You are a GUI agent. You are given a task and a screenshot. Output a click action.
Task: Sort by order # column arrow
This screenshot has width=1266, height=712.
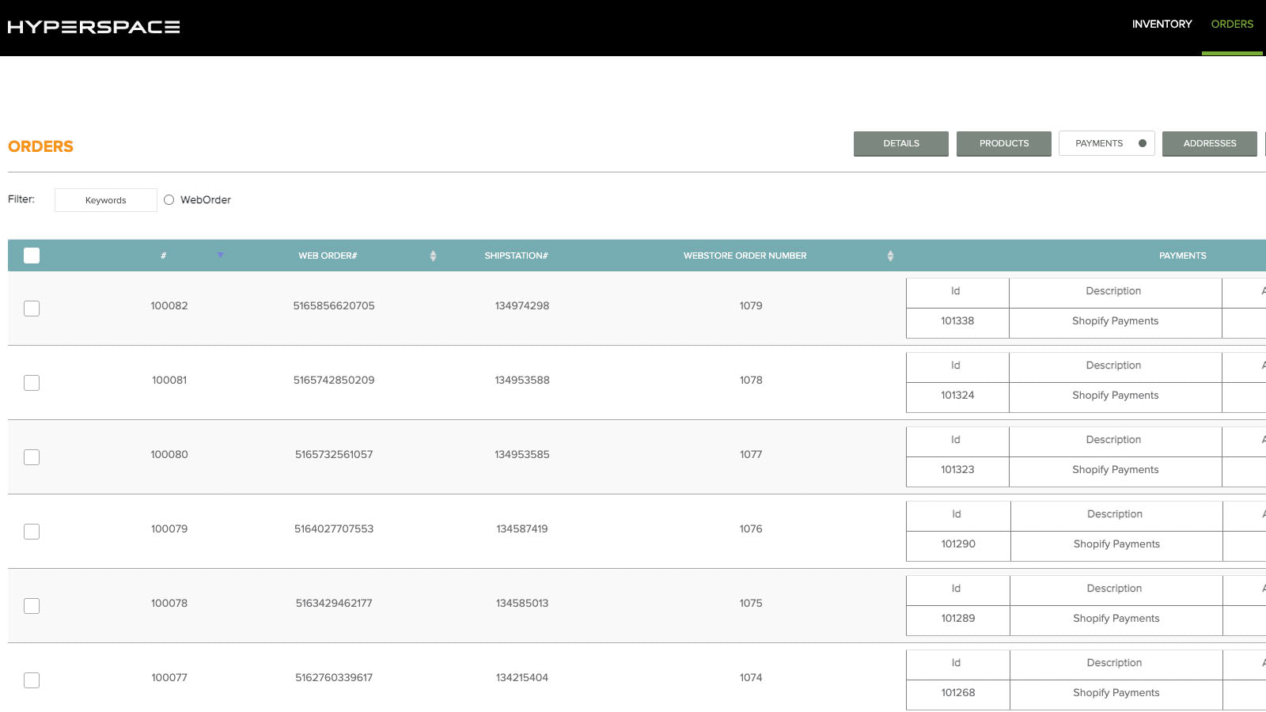(x=220, y=255)
